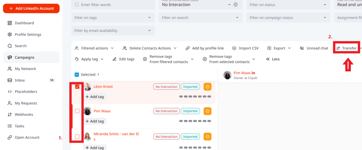Click the Add by profile link icon

[187, 48]
